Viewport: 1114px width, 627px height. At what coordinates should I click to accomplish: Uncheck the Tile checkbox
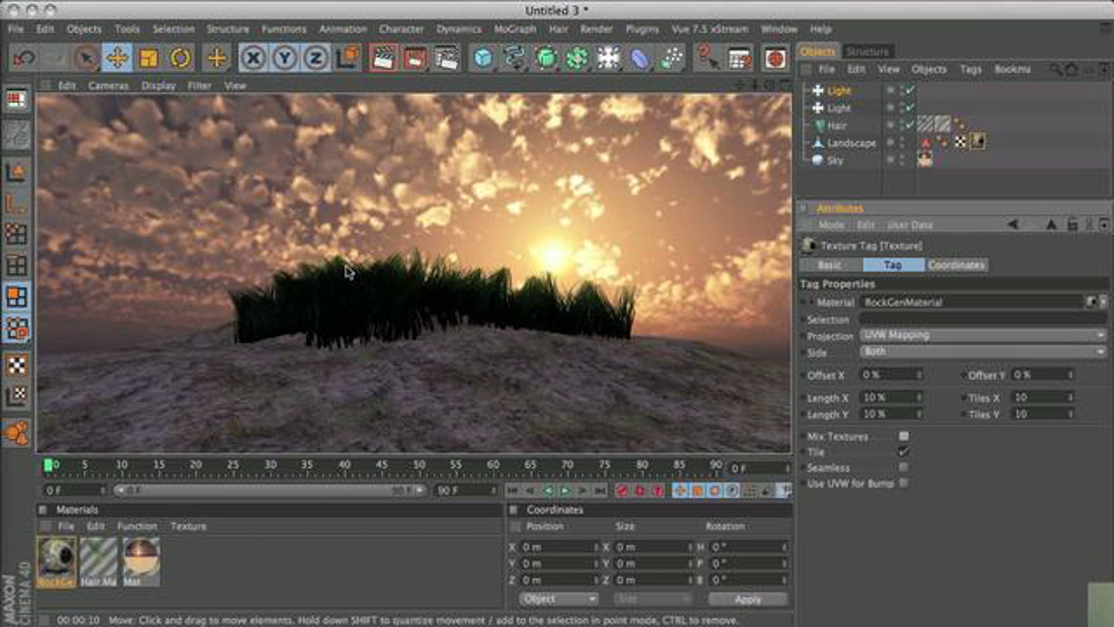903,451
